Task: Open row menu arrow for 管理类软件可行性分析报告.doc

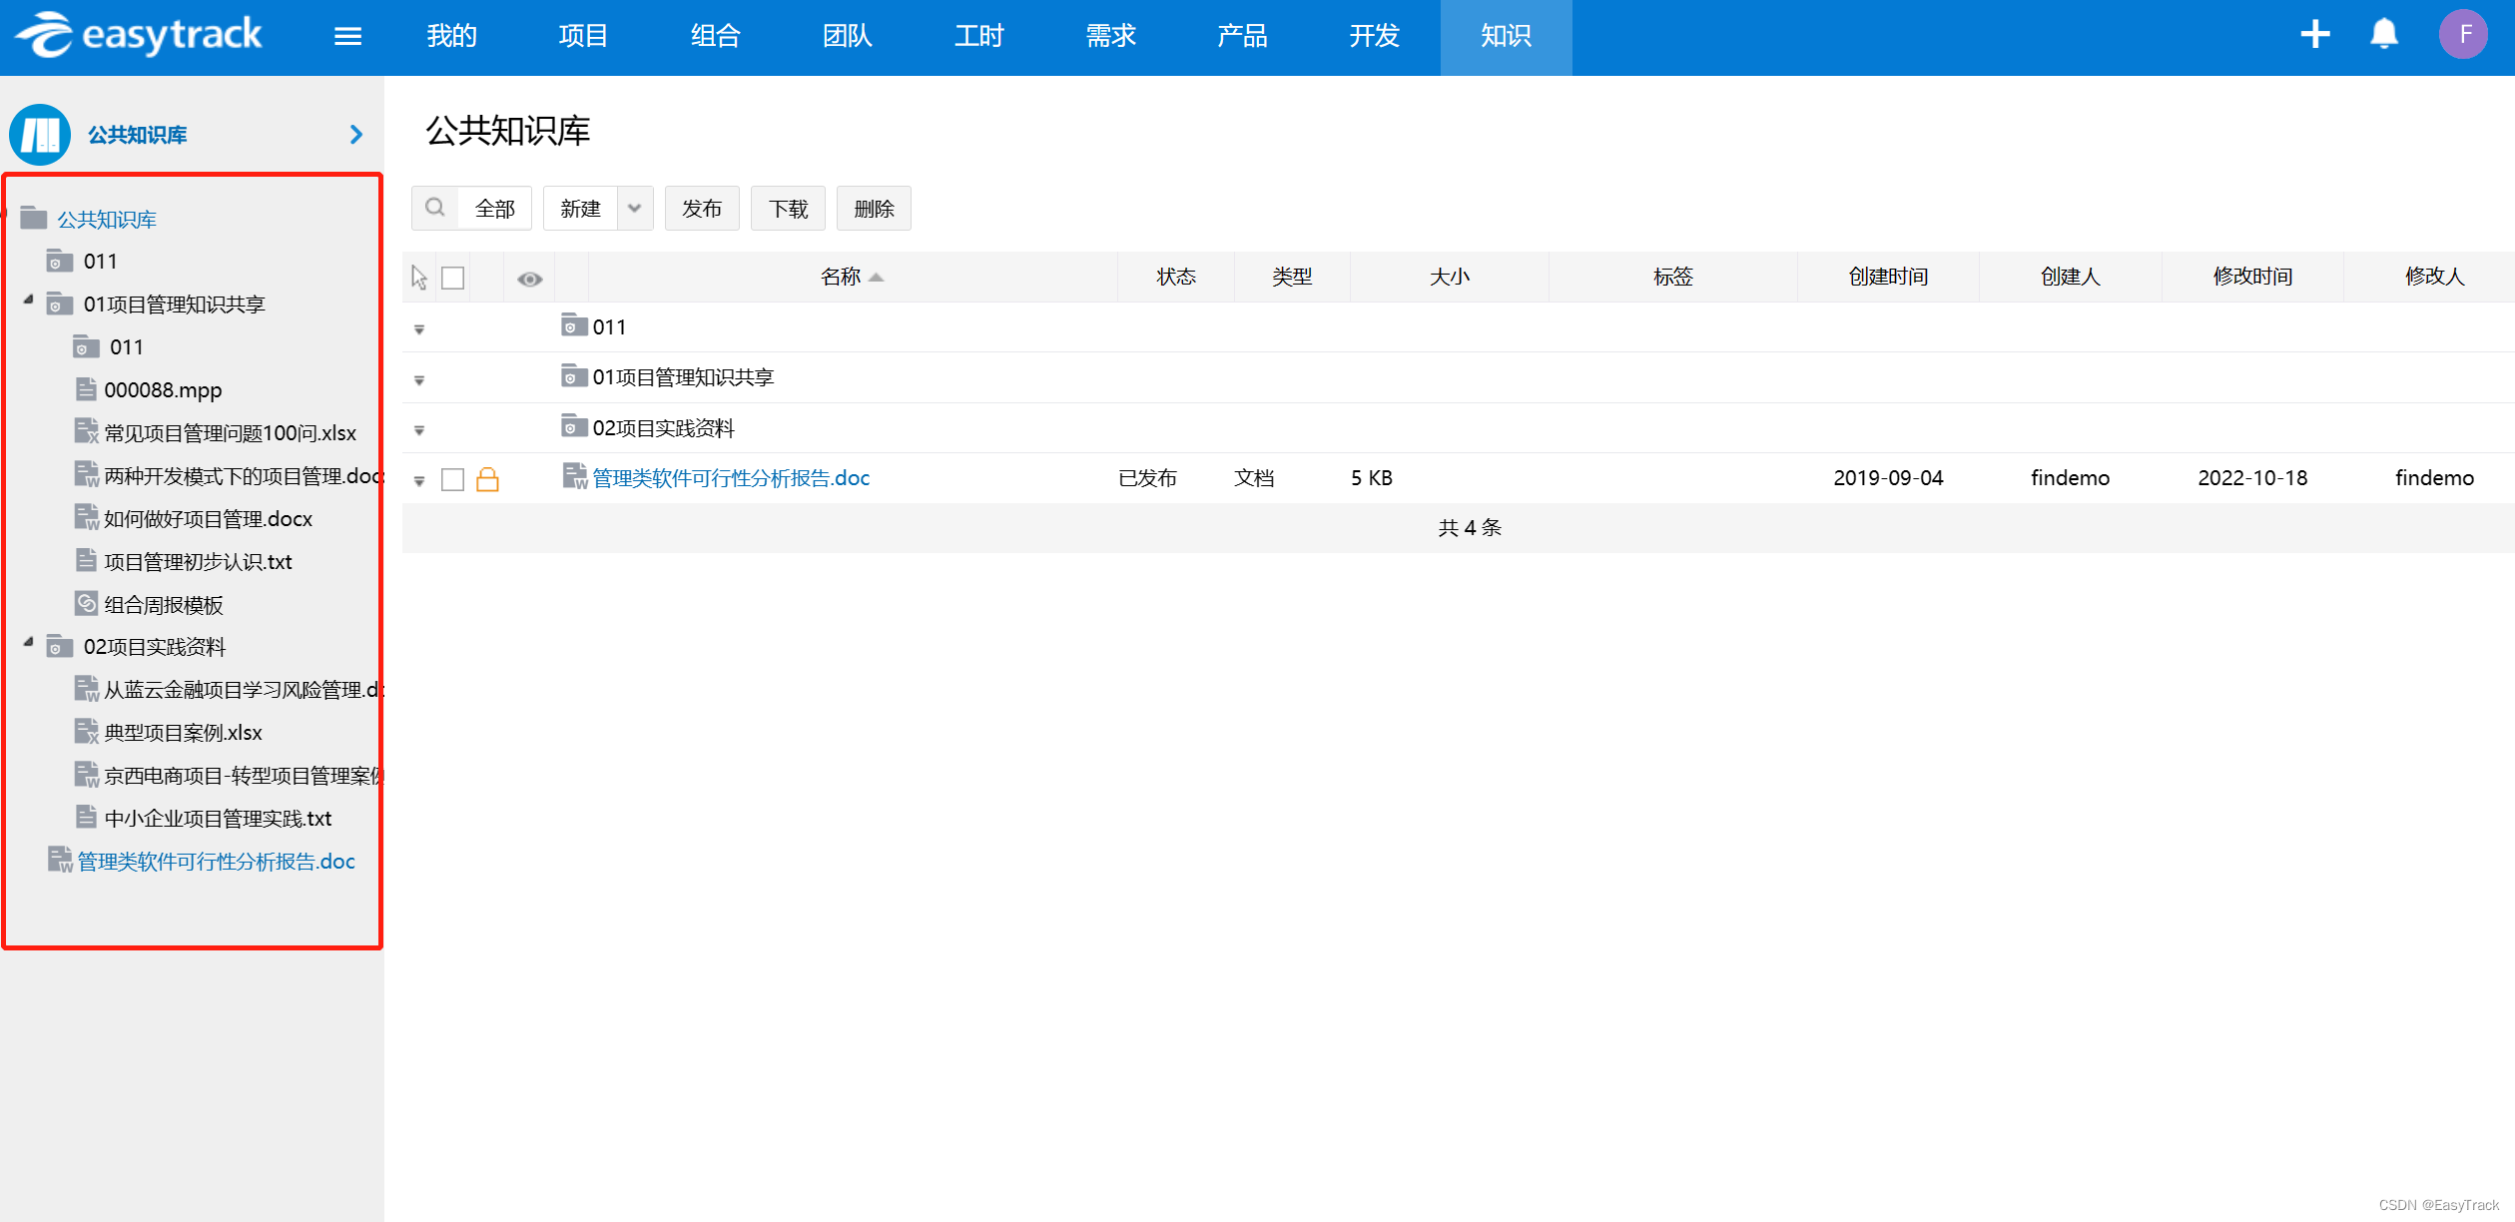Action: click(x=419, y=482)
